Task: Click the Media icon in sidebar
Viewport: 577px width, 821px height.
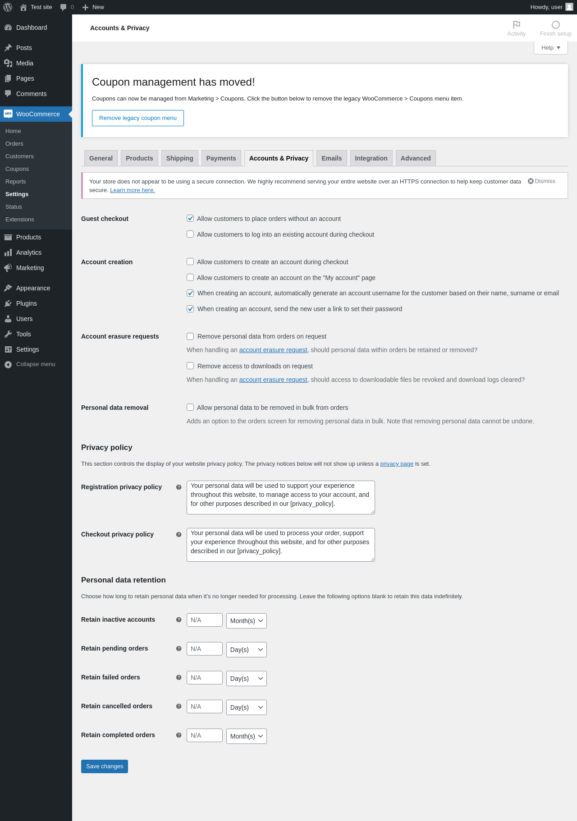Action: 8,63
